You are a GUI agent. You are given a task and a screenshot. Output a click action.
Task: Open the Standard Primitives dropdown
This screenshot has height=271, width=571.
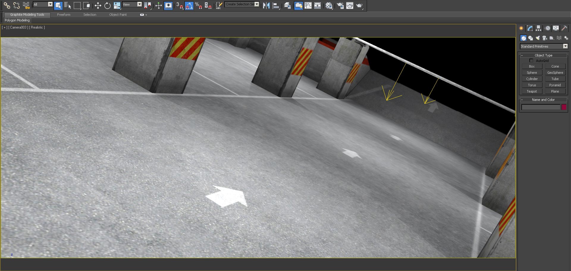point(565,46)
